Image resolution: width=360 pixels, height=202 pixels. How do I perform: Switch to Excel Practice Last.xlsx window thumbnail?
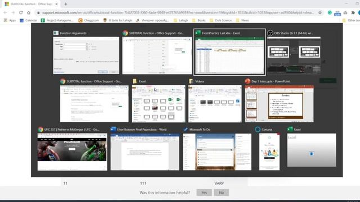pos(229,56)
